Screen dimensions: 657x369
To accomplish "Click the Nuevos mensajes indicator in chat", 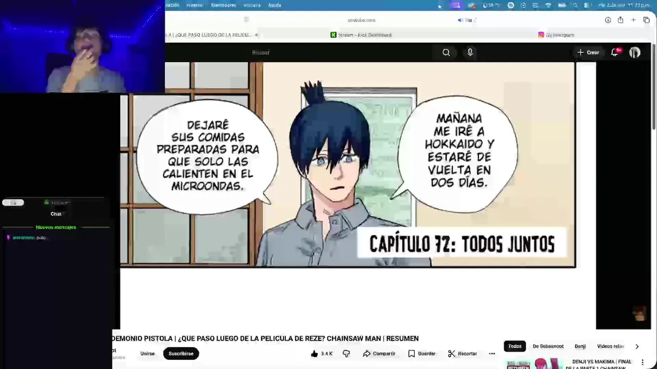I will point(56,227).
